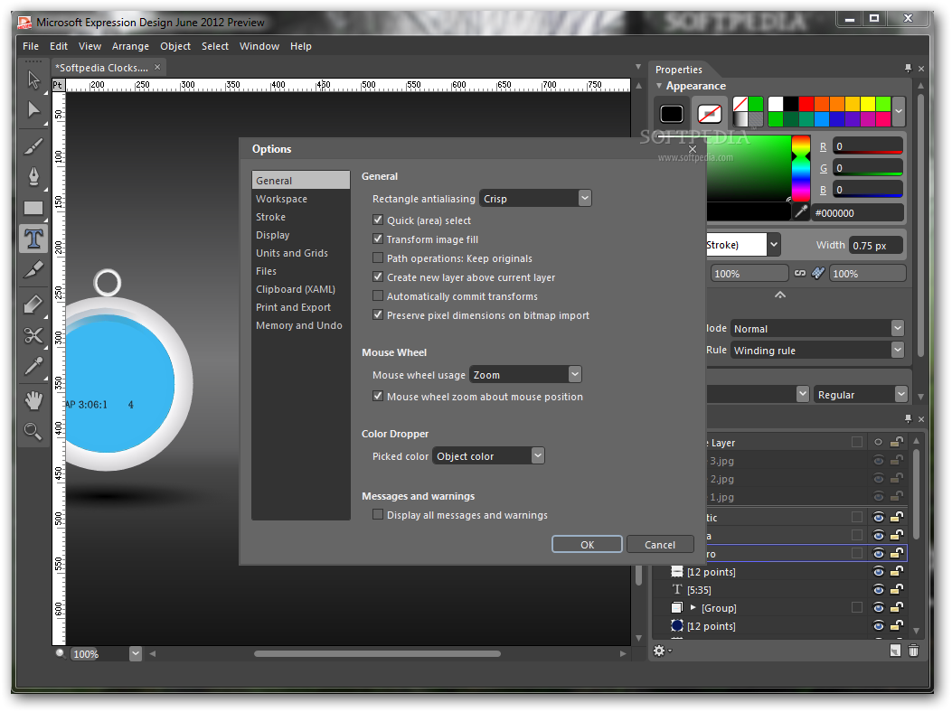Viewport: 952px width, 712px height.
Task: Open Picked color dropdown
Action: click(x=489, y=456)
